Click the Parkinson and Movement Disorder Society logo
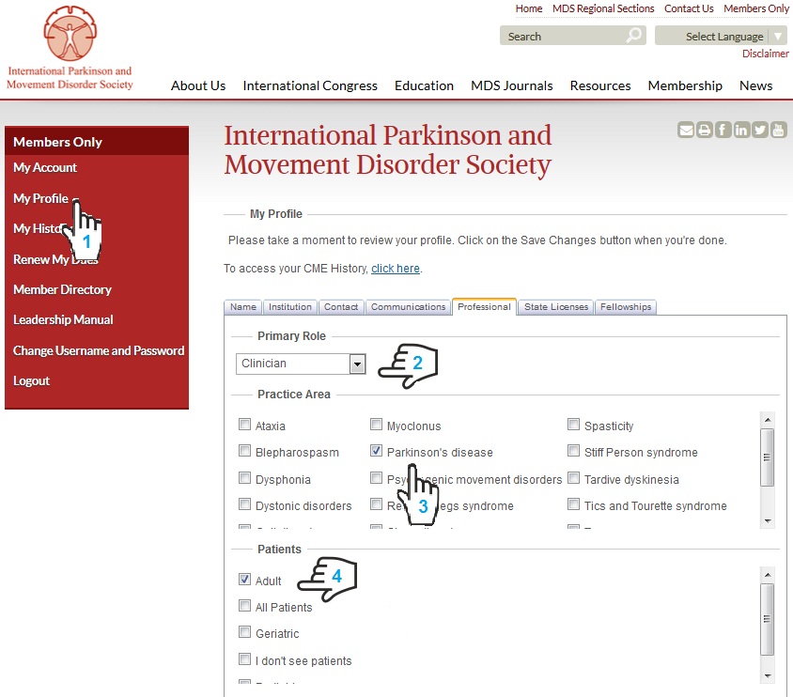 pyautogui.click(x=70, y=49)
